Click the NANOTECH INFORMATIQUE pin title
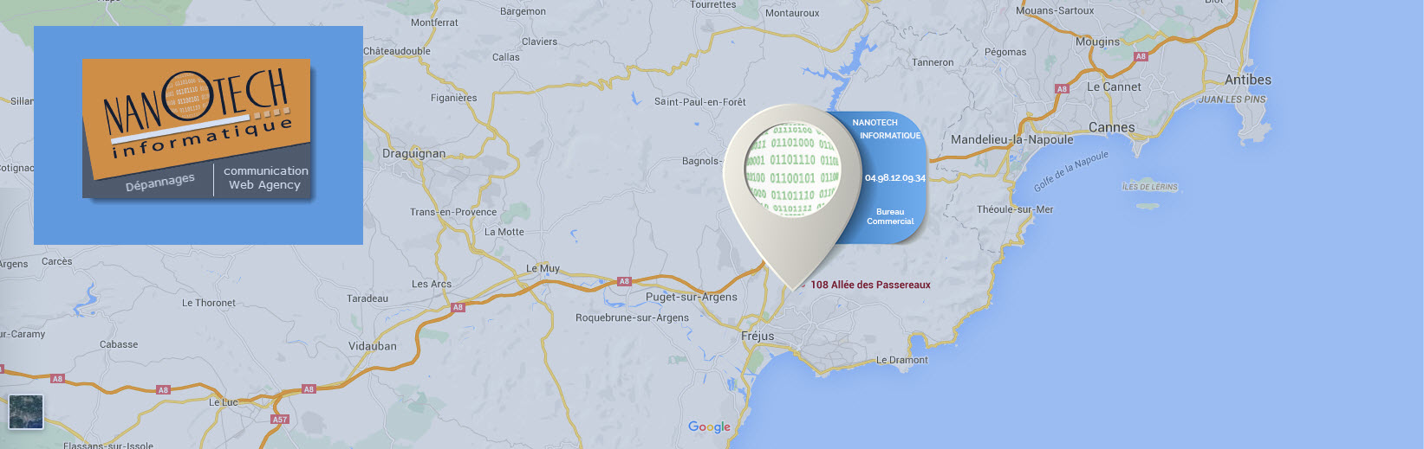The width and height of the screenshot is (1424, 449). (x=886, y=129)
